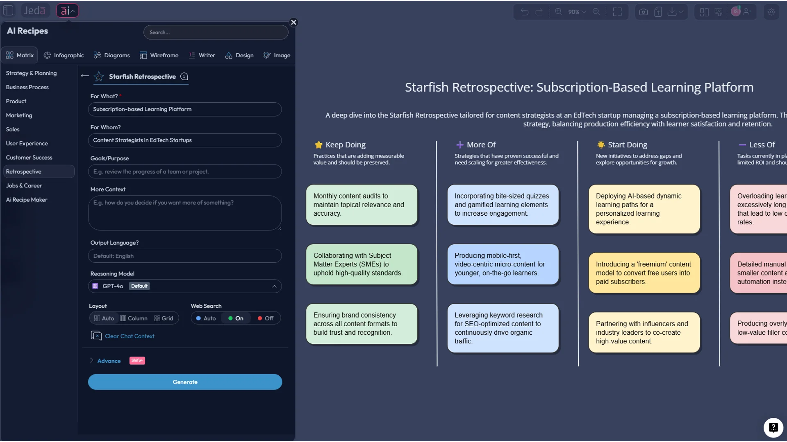Take a snapshot using the camera icon
Viewport: 787px width, 442px height.
coord(643,12)
